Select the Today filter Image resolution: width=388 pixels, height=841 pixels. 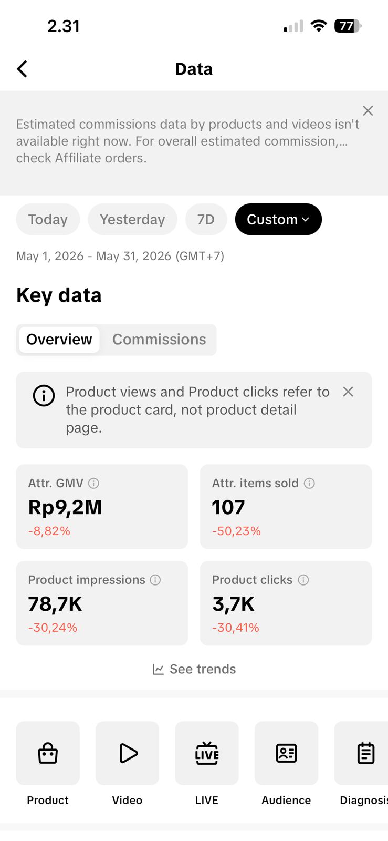point(48,219)
